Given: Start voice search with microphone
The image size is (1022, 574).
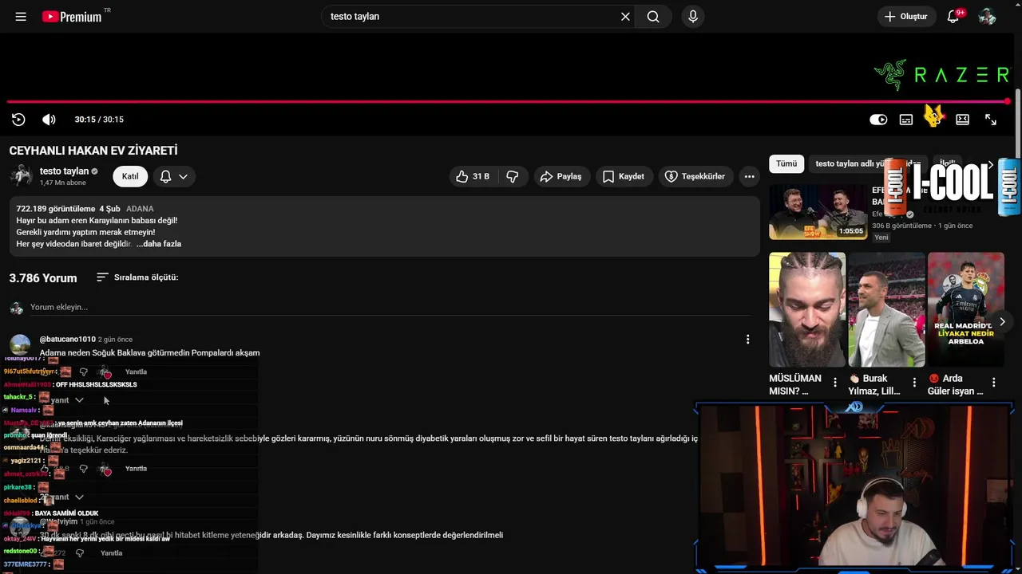Looking at the screenshot, I should 693,17.
